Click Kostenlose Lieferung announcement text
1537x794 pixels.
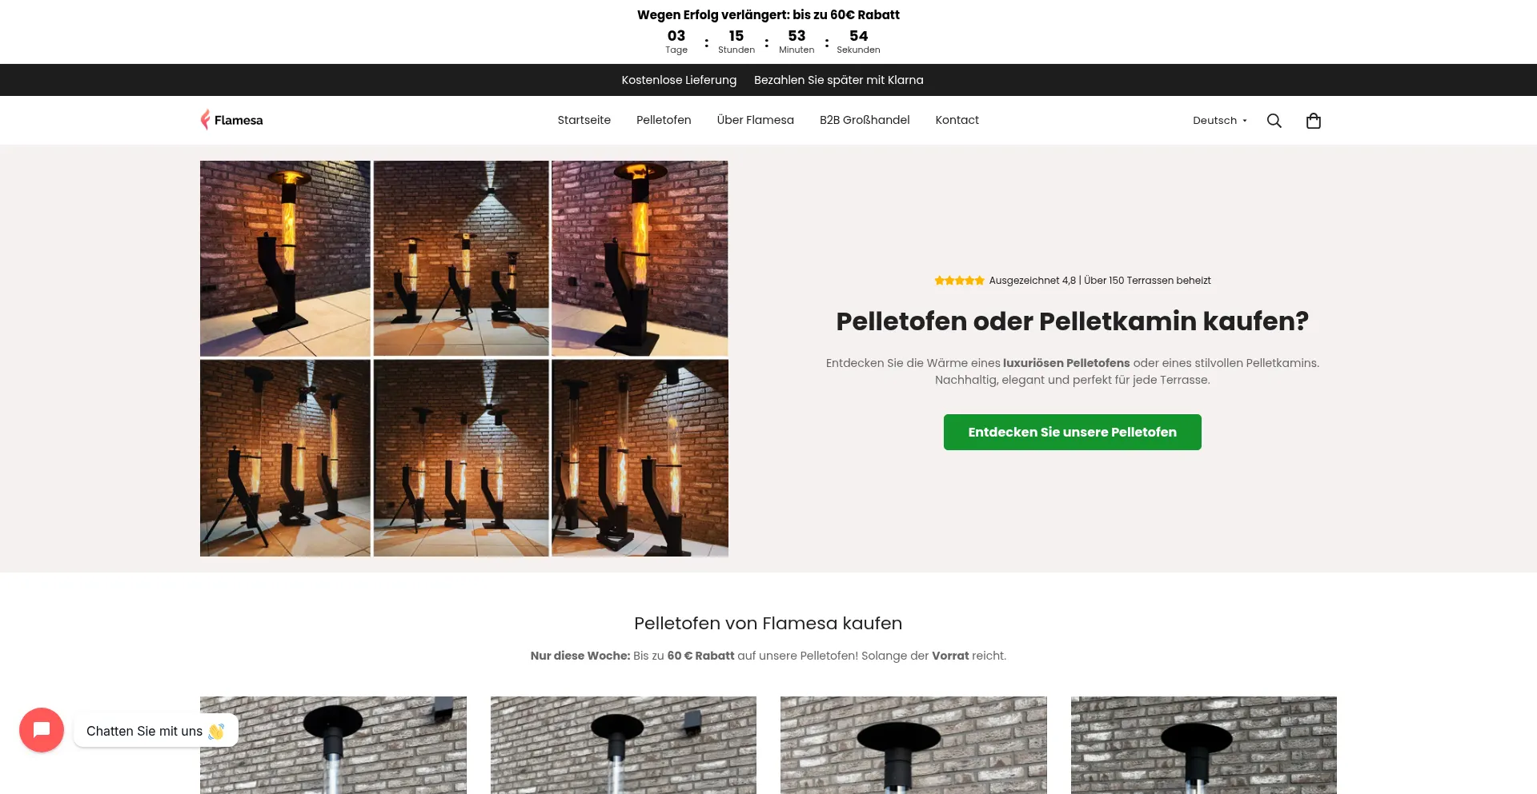tap(679, 80)
